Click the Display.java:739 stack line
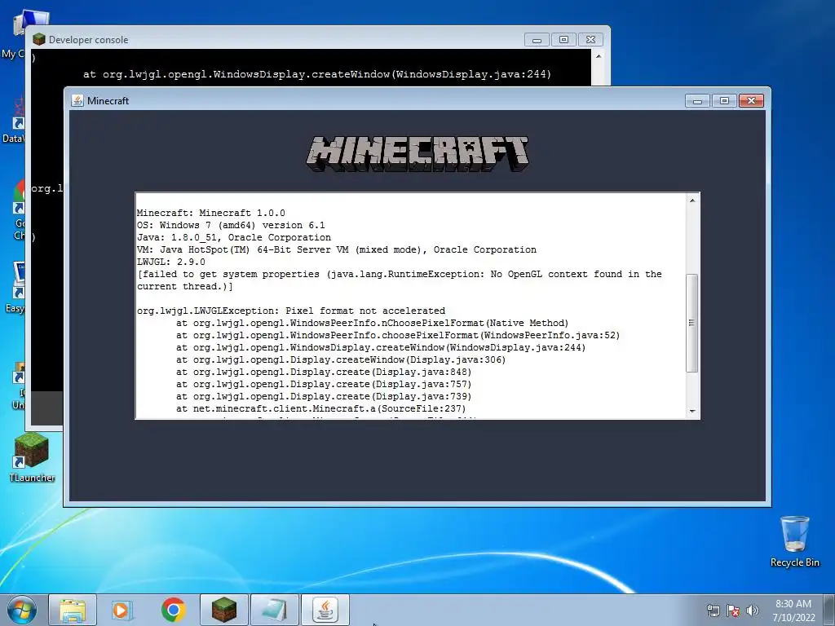This screenshot has height=626, width=835. click(324, 397)
